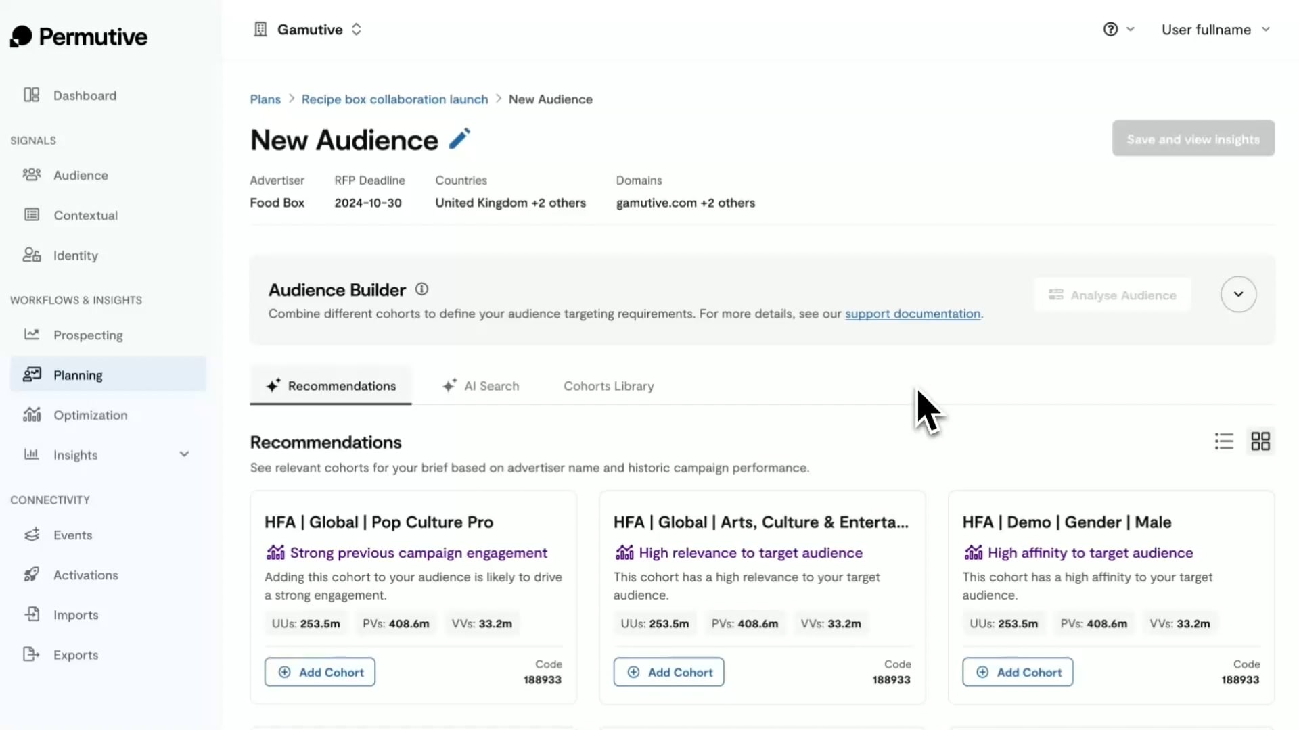Go to Optimization in the sidebar
1299x730 pixels.
pyautogui.click(x=90, y=415)
